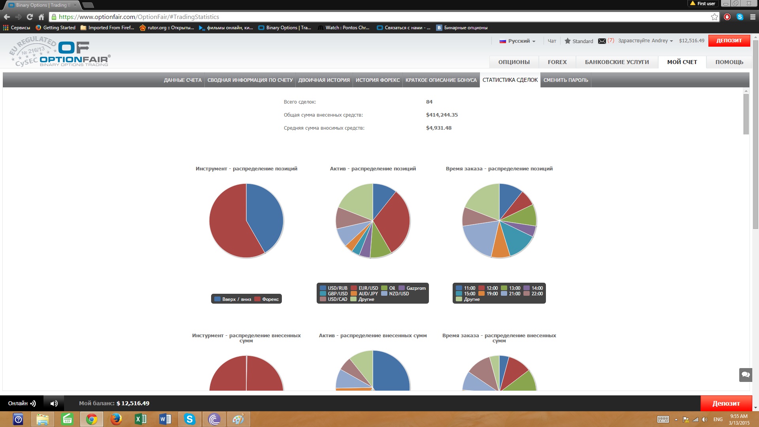Open the live chat bubble widget
The width and height of the screenshot is (759, 427).
click(746, 374)
